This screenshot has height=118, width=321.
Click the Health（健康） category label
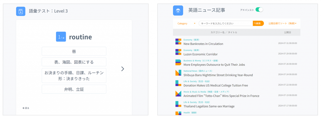[x=190, y=113]
